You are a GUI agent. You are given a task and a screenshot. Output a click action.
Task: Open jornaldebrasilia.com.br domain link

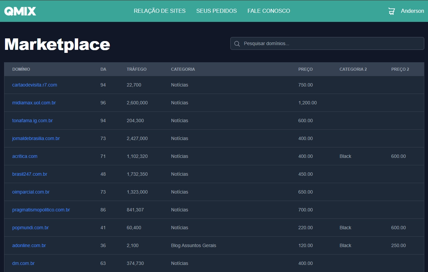36,138
